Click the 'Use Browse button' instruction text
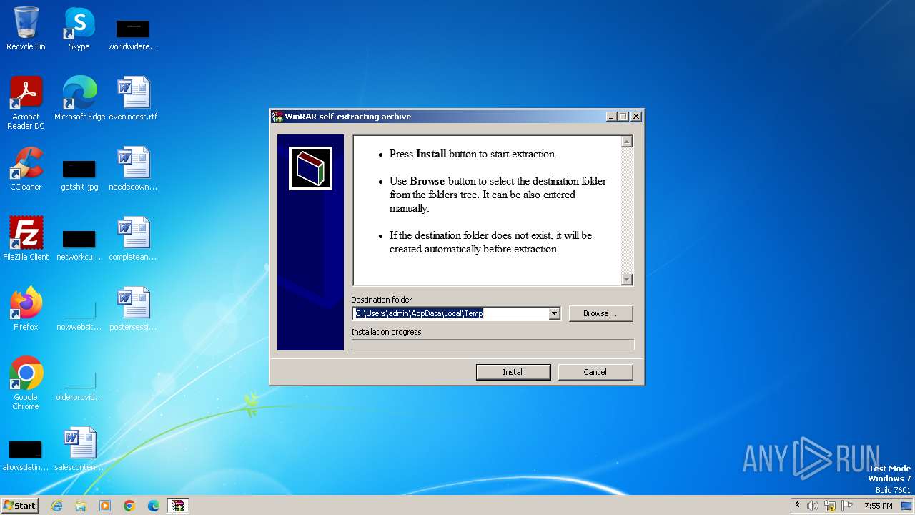Viewport: 915px width, 515px height. tap(498, 195)
